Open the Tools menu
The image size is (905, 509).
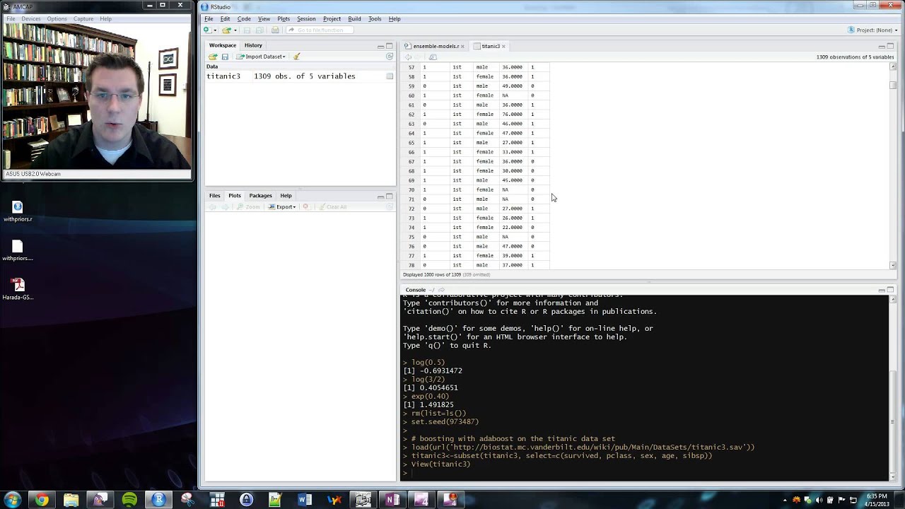(375, 19)
